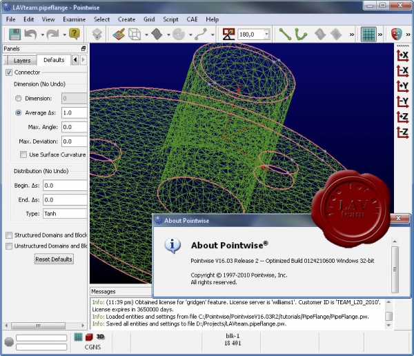Screen dimensions: 414x356
Task: Check Unstructured Domains and Blocks
Action: (x=9, y=246)
